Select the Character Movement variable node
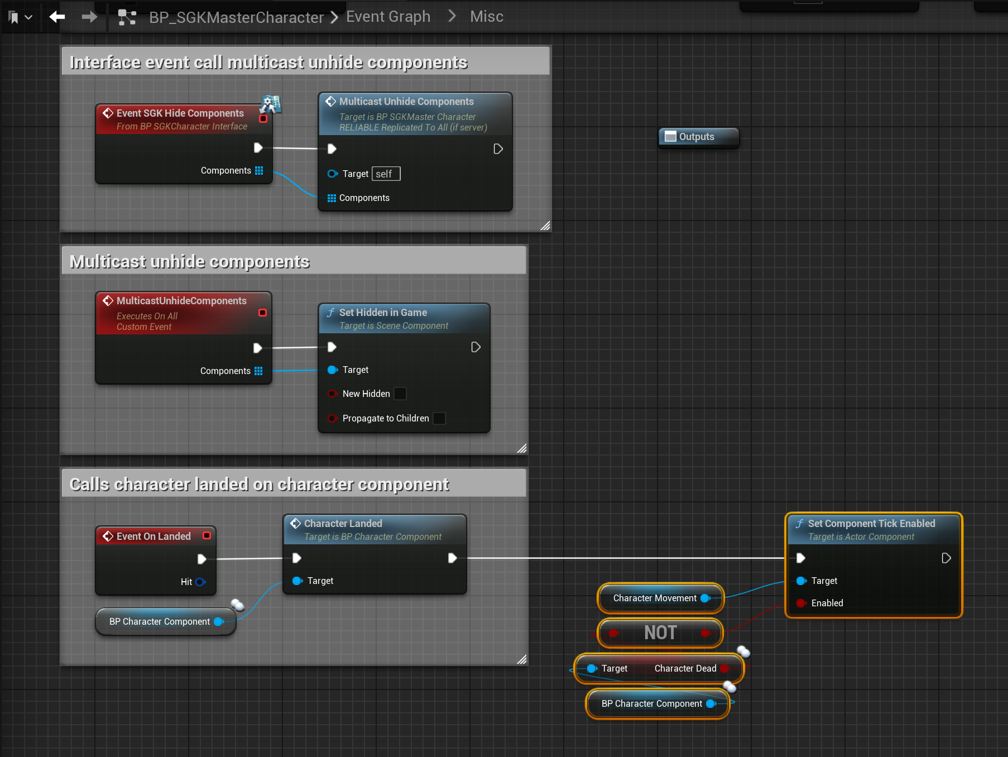1008x757 pixels. 654,598
